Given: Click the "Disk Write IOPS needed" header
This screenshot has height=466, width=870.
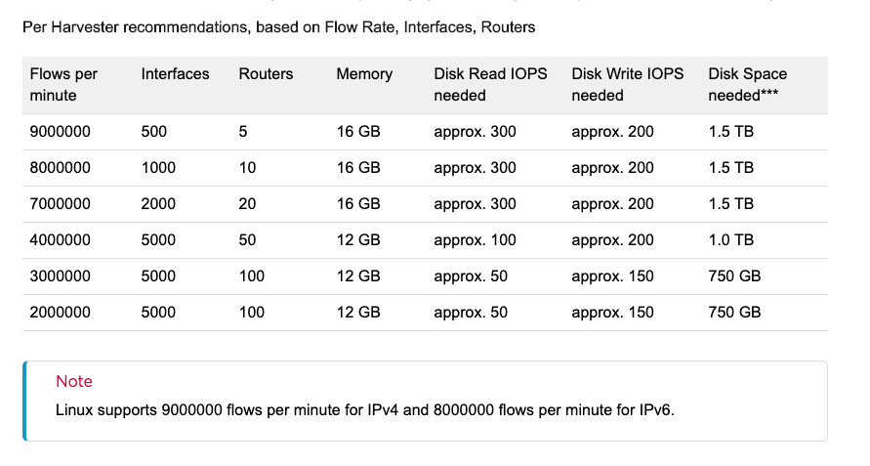Looking at the screenshot, I should pos(627,84).
